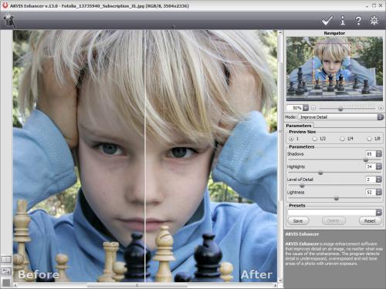Select Preview Size 1/2 option
This screenshot has width=386, height=289.
click(x=314, y=139)
